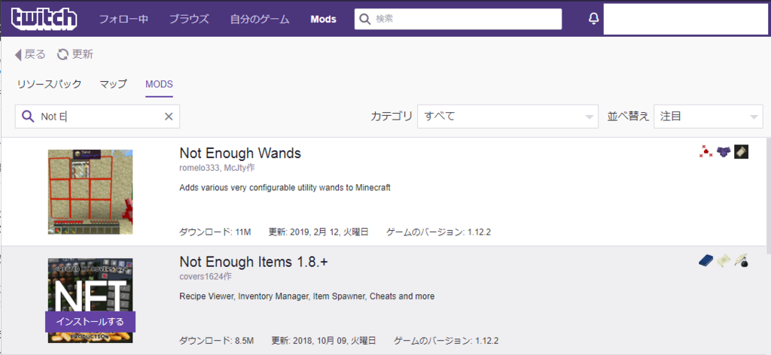This screenshot has height=355, width=771.
Task: Click the 戻る link
Action: 35,54
